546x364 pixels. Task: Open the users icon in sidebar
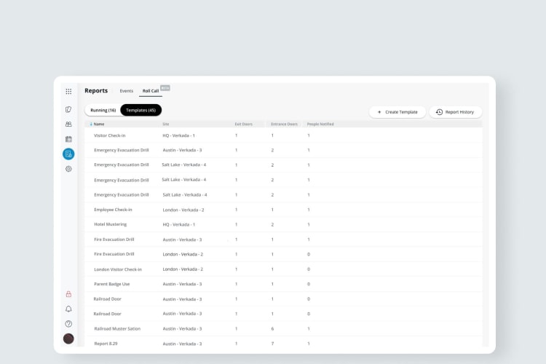[68, 124]
